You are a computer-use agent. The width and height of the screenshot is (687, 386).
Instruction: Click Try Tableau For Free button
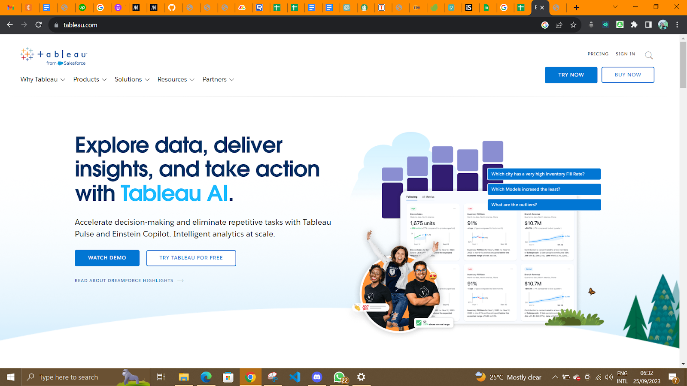191,258
